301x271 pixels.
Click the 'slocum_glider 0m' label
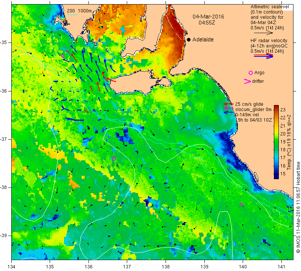253,110
